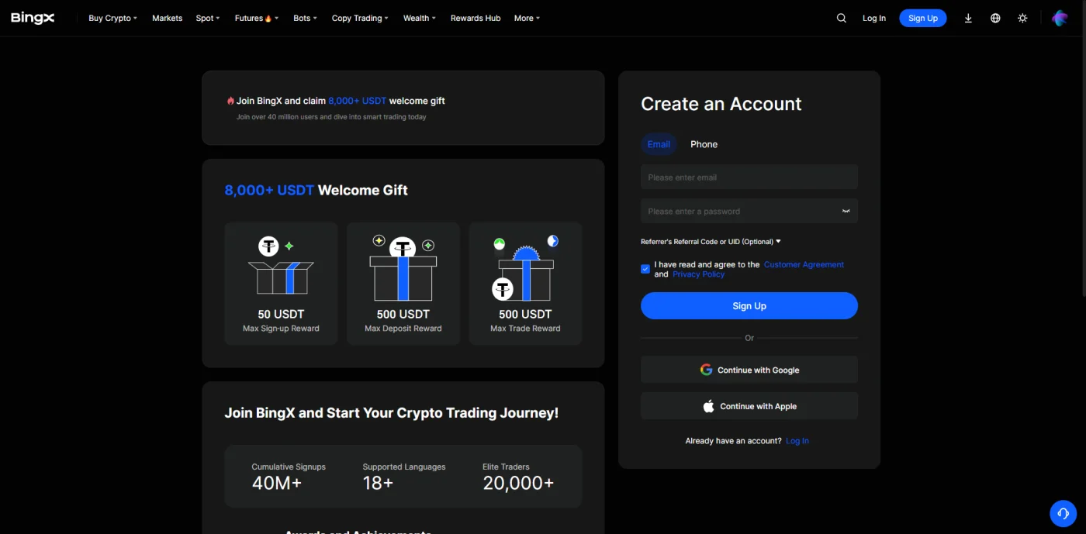
Task: Select the Markets menu item
Action: (167, 18)
